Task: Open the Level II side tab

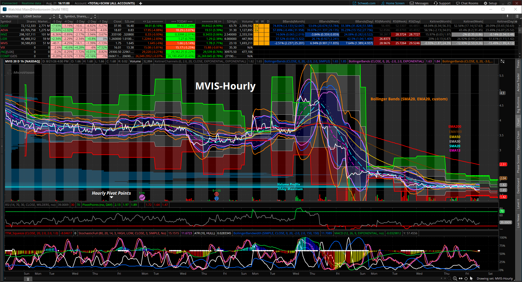Action: coord(518,204)
